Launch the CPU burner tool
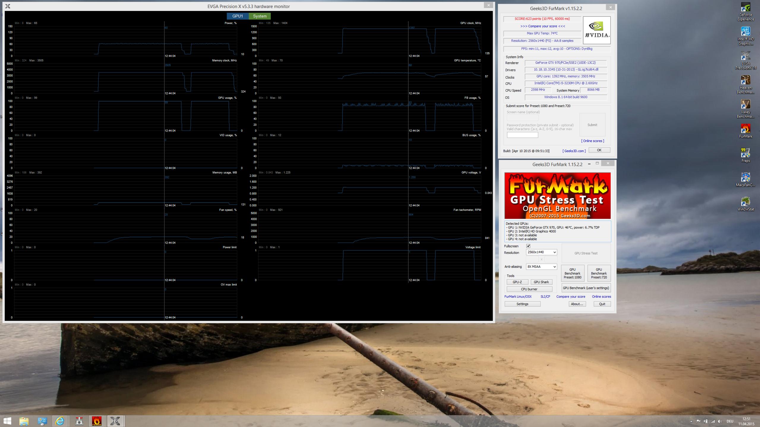The image size is (760, 427). click(x=529, y=289)
